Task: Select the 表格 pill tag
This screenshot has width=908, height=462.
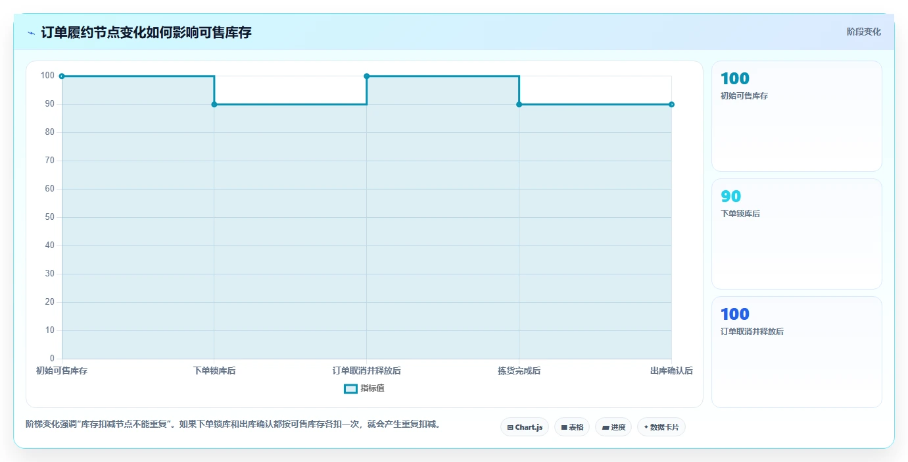Action: [x=572, y=427]
